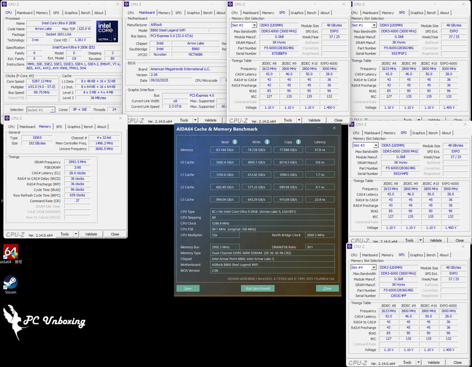Open the Slot #3 memory slot dropdown
This screenshot has width=472, height=367.
376,145
